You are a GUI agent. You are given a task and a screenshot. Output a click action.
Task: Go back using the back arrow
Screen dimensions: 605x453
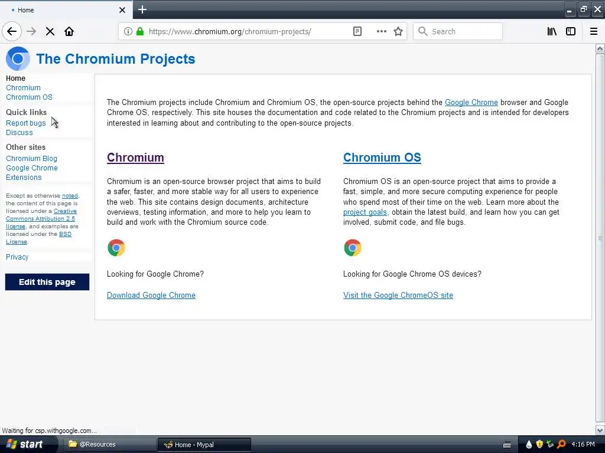(x=12, y=31)
